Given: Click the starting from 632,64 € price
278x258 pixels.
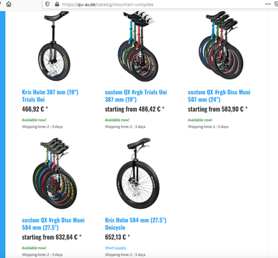Looking at the screenshot, I should [x=51, y=237].
